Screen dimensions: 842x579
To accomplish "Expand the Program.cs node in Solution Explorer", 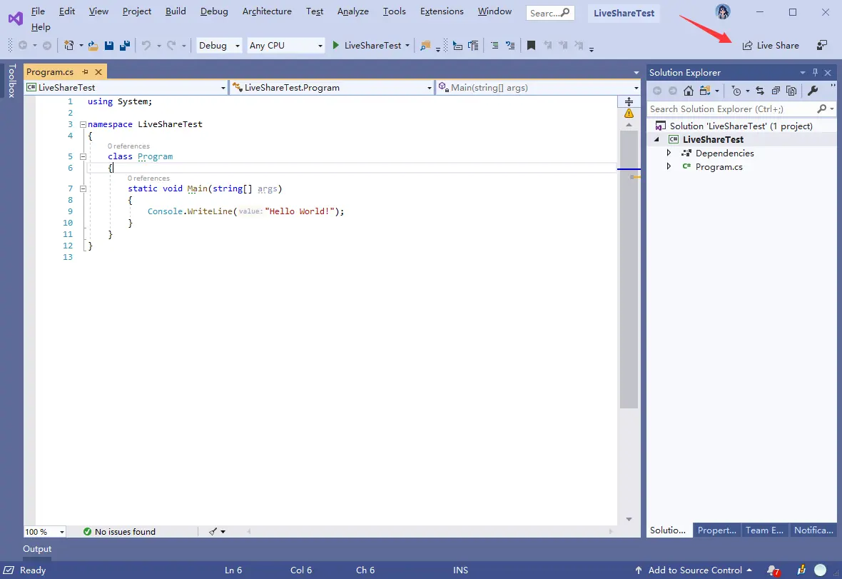I will (x=669, y=166).
